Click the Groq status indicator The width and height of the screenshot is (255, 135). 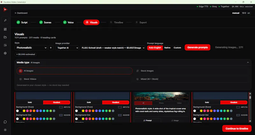tap(213, 6)
